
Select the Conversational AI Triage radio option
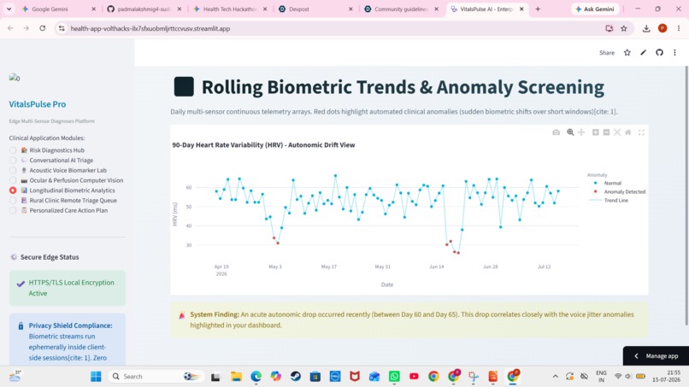click(51, 161)
